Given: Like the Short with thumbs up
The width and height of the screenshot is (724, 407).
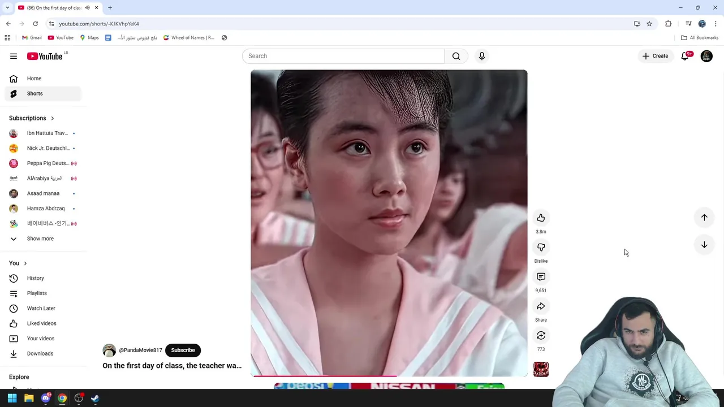Looking at the screenshot, I should click(x=541, y=218).
